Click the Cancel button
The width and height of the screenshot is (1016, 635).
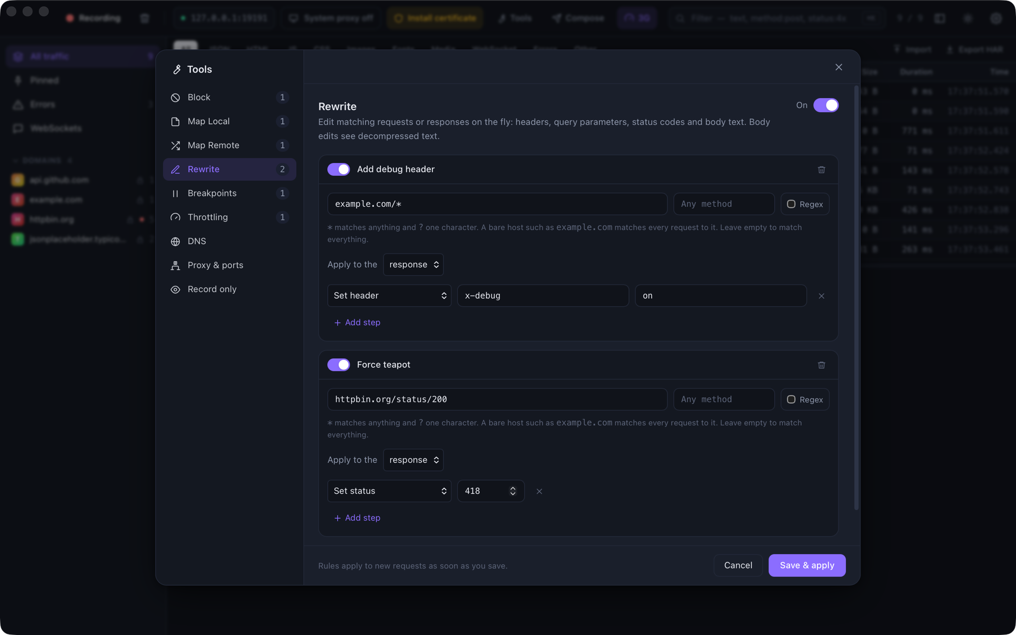tap(738, 565)
